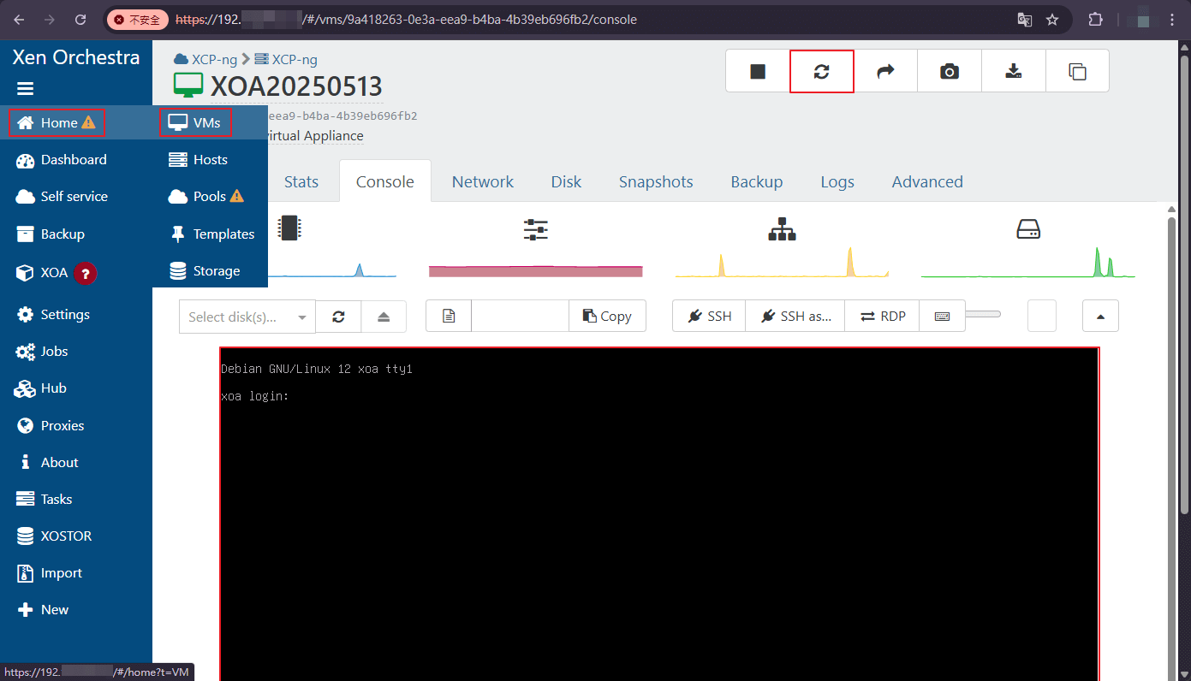
Task: Click the clipboard document icon
Action: pyautogui.click(x=449, y=317)
